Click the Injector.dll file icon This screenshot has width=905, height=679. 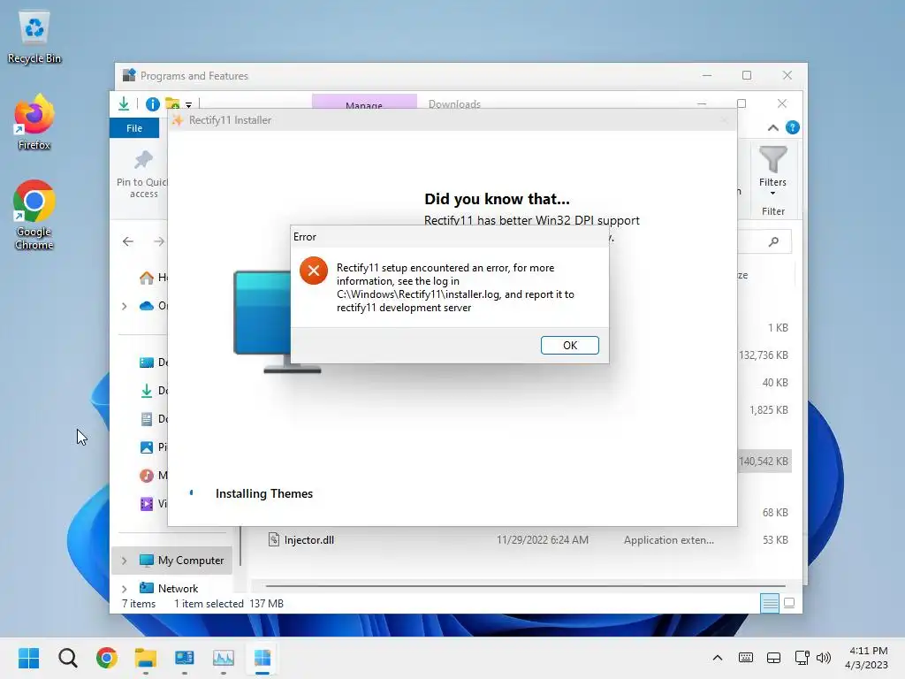point(274,540)
